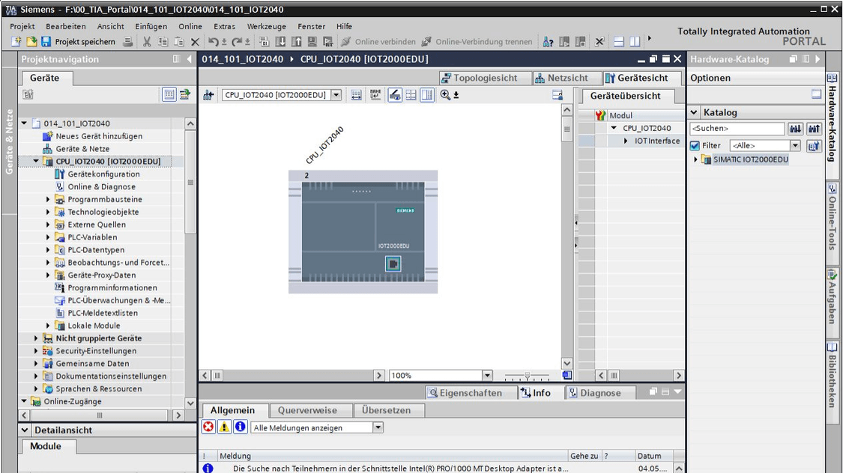The height and width of the screenshot is (473, 843).
Task: Expand SIMATIC IOT2000EDU in the catalog
Action: point(695,159)
